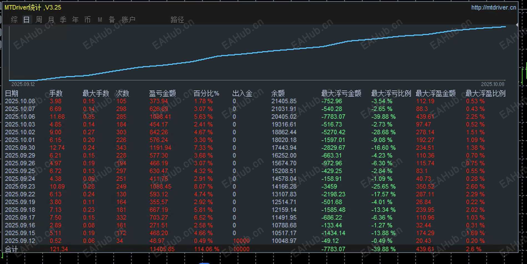Viewport: 527px width, 264px height.
Task: Click the 最大浮亏比例 column header
Action: click(x=391, y=93)
